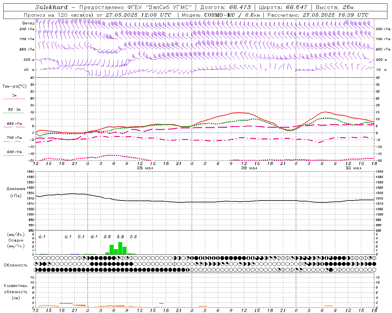Click the '30 мая' date label
This screenshot has width=392, height=313.
point(353,168)
